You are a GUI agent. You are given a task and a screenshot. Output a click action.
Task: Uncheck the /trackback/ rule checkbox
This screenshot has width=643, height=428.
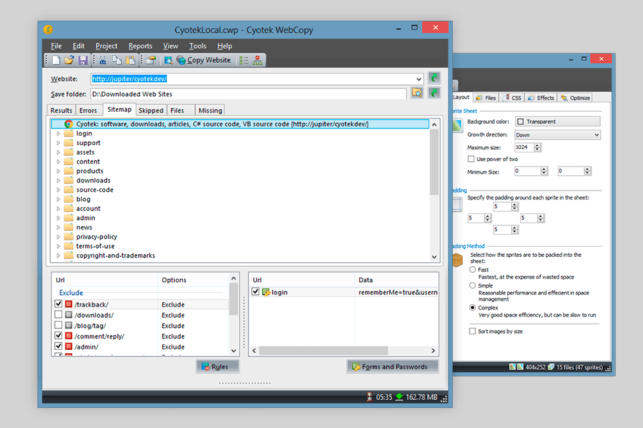click(x=59, y=304)
